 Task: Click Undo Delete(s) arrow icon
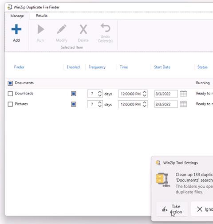[x=105, y=28]
